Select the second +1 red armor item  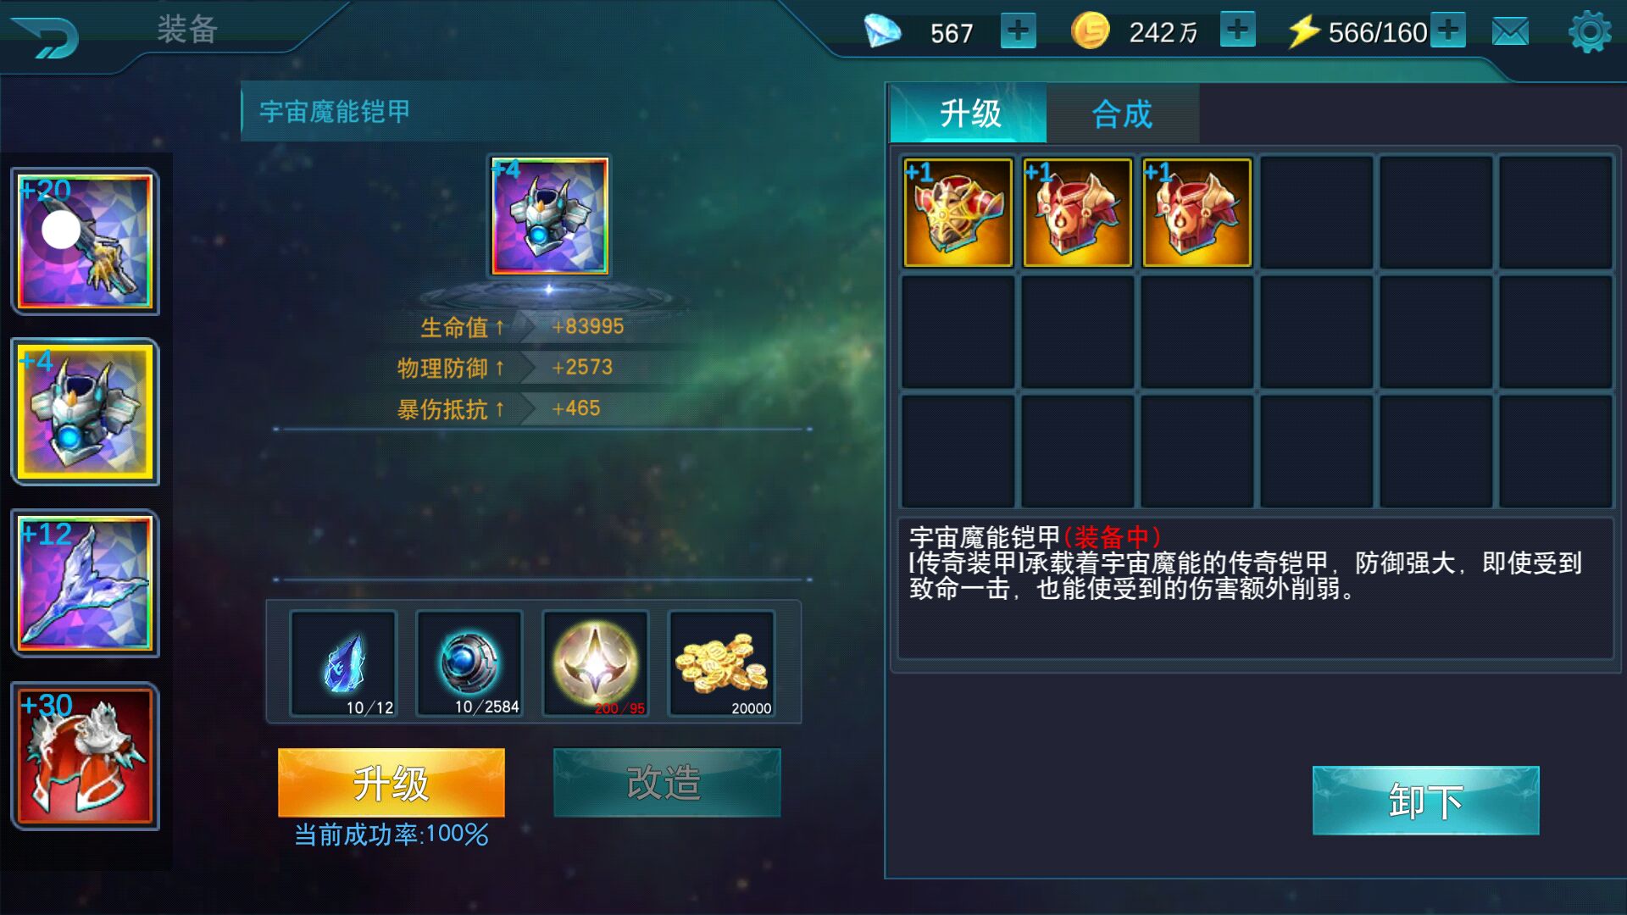coord(1078,213)
